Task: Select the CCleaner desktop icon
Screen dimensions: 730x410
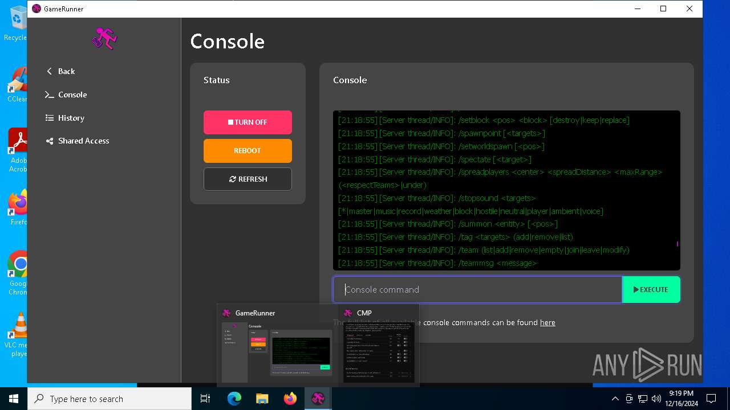Action: (17, 85)
